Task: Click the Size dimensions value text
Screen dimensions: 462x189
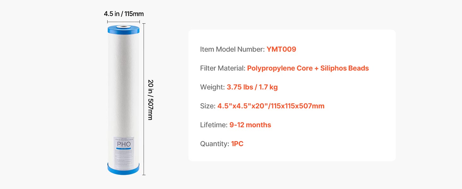Action: point(271,106)
